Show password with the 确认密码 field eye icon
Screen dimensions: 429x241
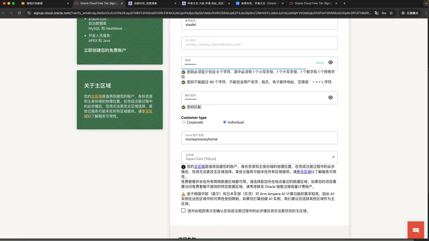pyautogui.click(x=330, y=98)
